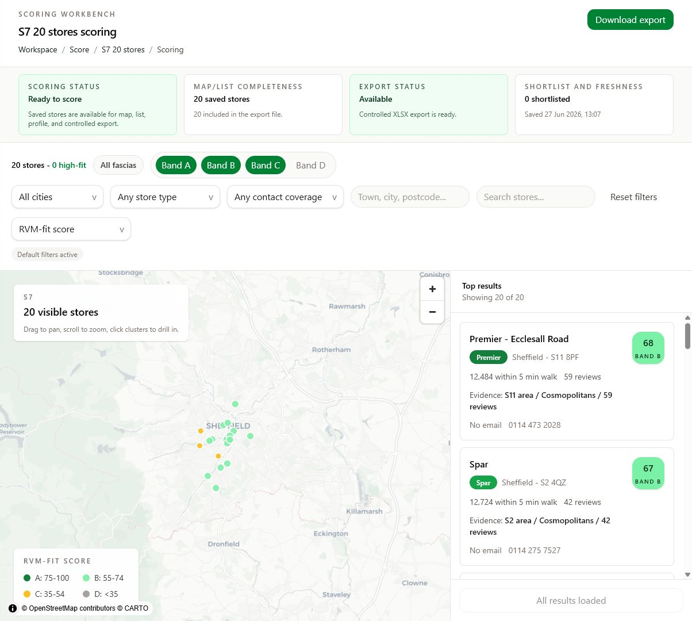Image resolution: width=692 pixels, height=621 pixels.
Task: Click the 68 Band B score badge
Action: click(648, 348)
